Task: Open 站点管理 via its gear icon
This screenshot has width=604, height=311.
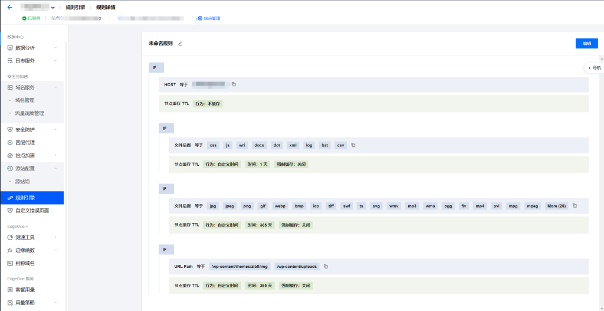Action: 200,18
